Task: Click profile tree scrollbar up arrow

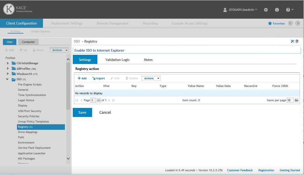Action: (68, 60)
